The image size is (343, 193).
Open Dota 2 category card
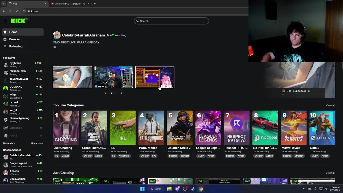[x=322, y=128]
